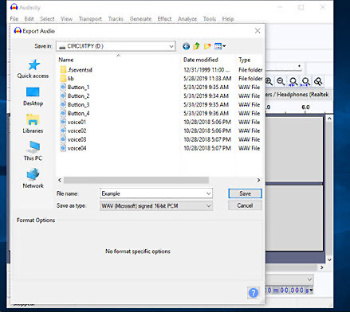
Task: Click the Cancel button
Action: 245,205
